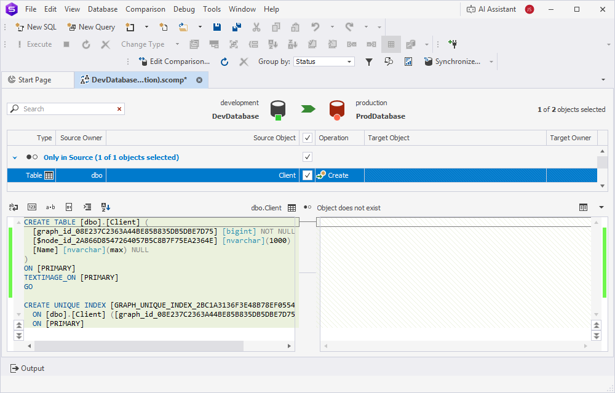The image size is (615, 393).
Task: Refresh the schema comparison
Action: pos(224,62)
